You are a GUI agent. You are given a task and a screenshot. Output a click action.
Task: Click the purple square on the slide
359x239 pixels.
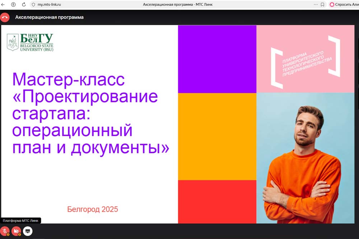tap(217, 59)
